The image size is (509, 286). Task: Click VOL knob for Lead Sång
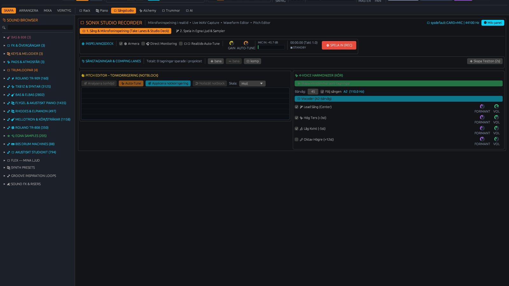coord(497,106)
